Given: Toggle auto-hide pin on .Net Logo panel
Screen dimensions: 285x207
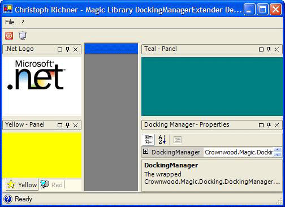Looking at the screenshot, I should coord(68,49).
